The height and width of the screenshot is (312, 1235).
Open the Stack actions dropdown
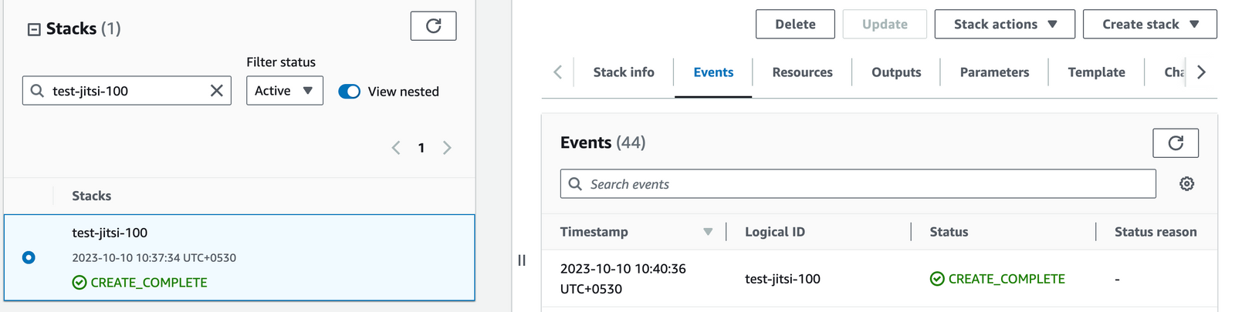coord(1005,24)
